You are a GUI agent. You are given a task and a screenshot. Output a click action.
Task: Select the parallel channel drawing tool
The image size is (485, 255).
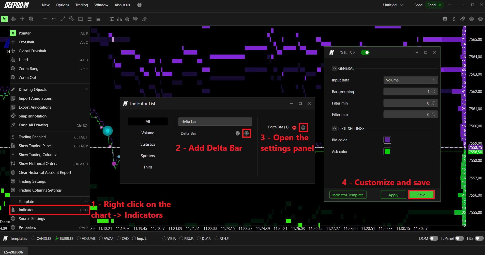coord(72,19)
